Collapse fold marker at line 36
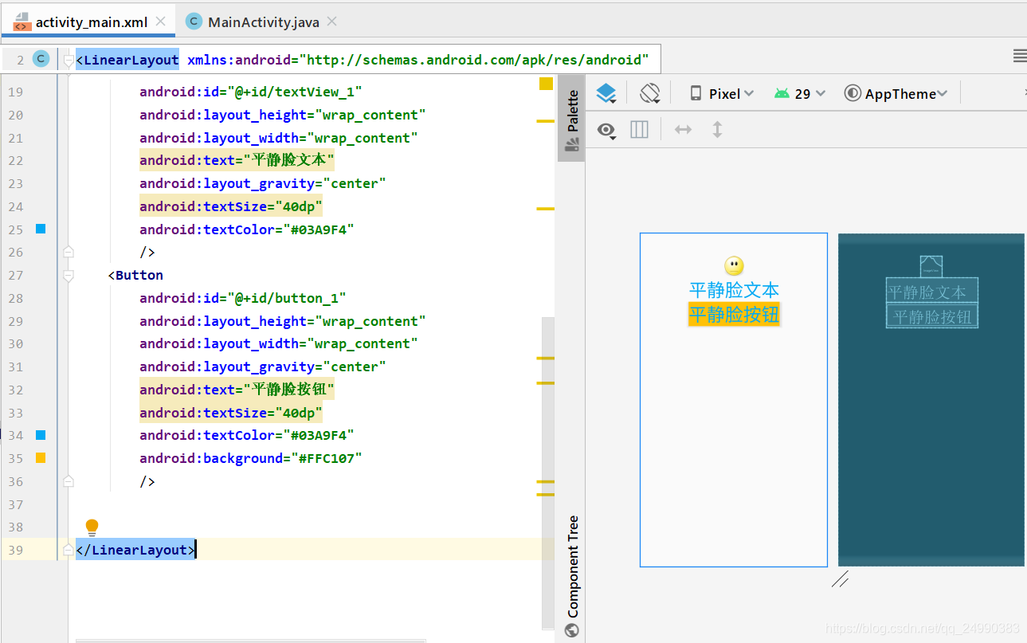The height and width of the screenshot is (643, 1027). tap(69, 481)
